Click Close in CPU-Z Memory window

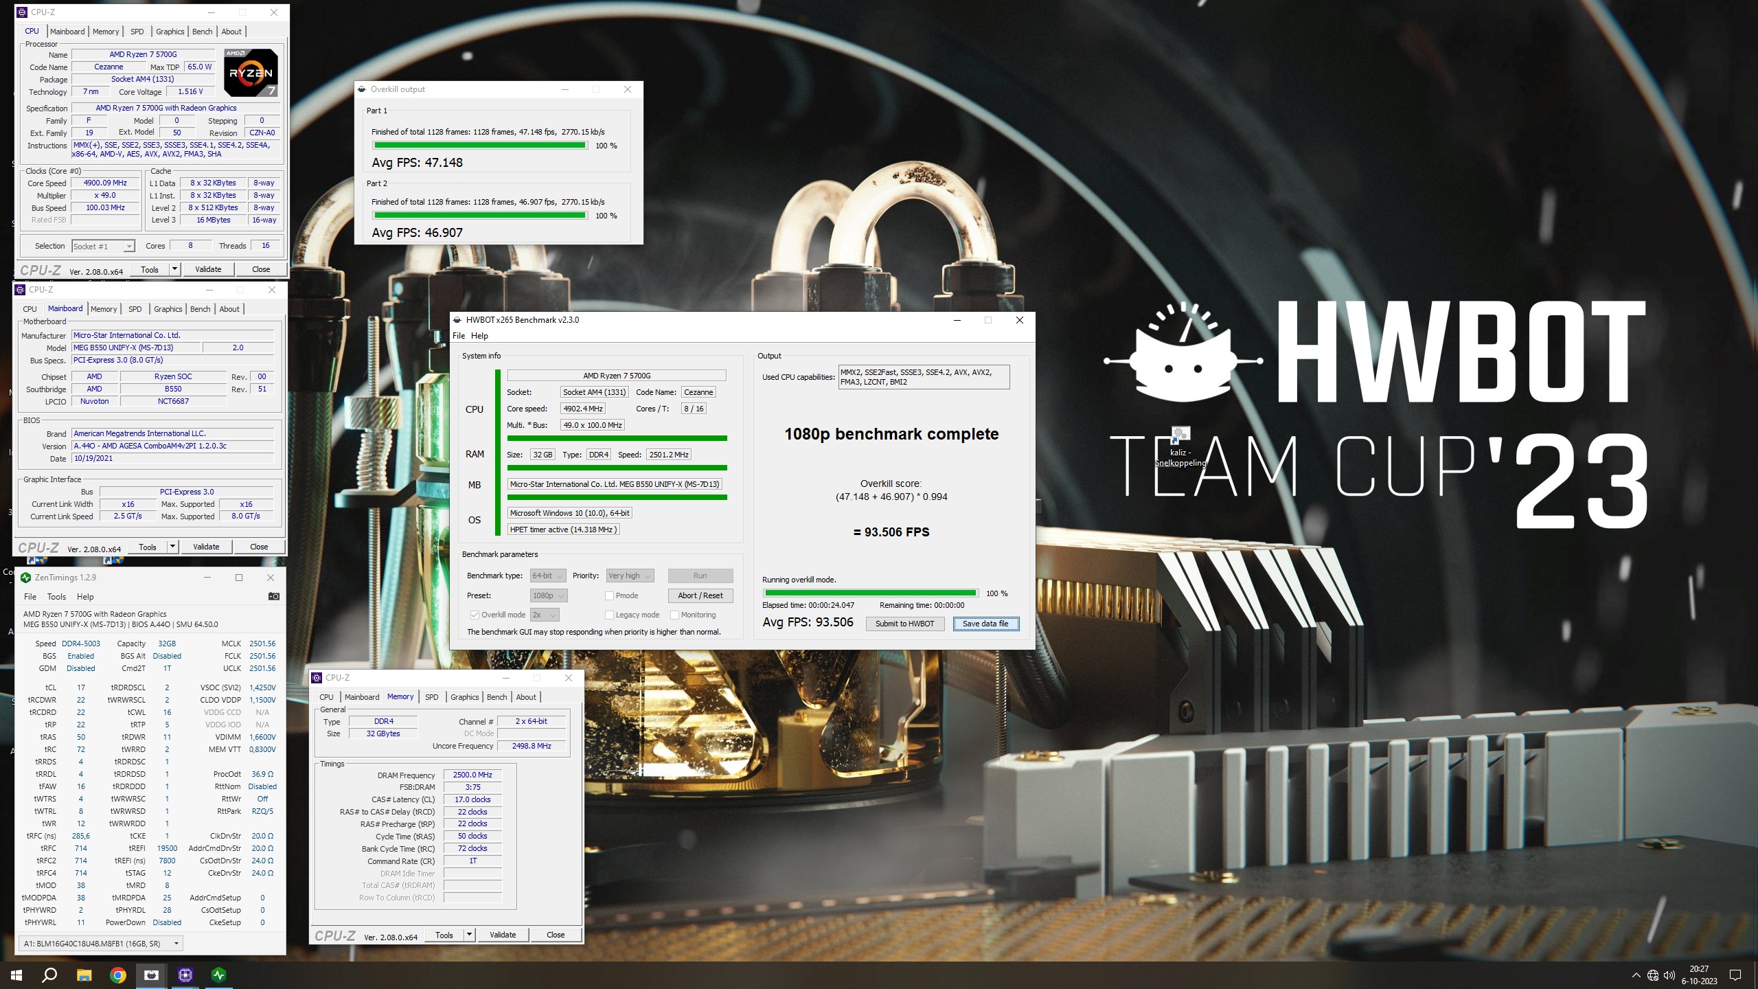[x=556, y=935]
